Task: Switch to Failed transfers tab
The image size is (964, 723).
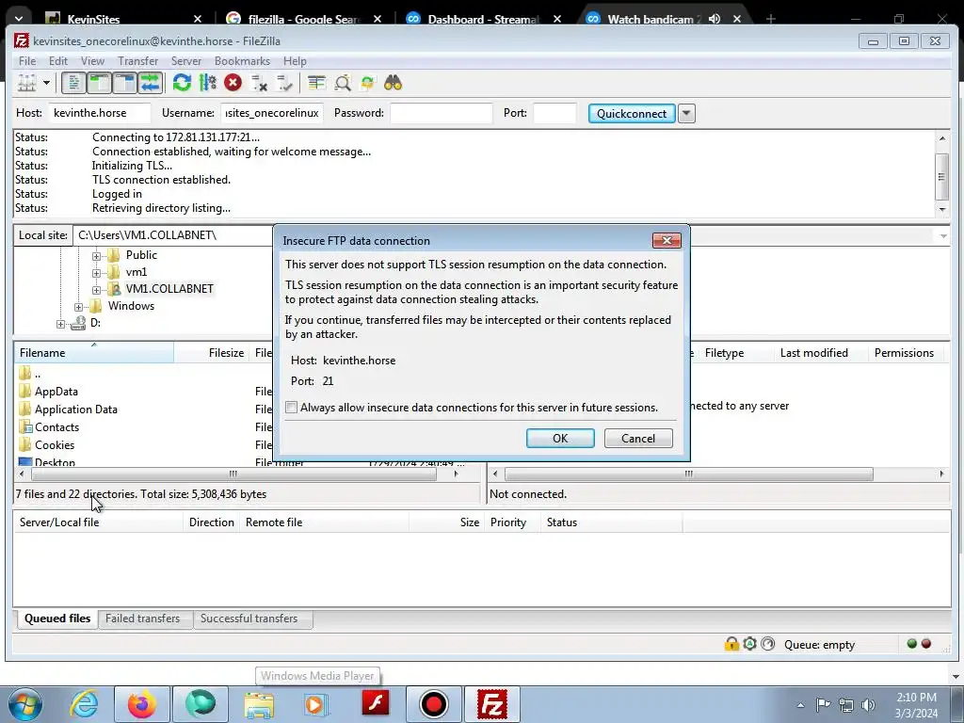Action: click(143, 619)
